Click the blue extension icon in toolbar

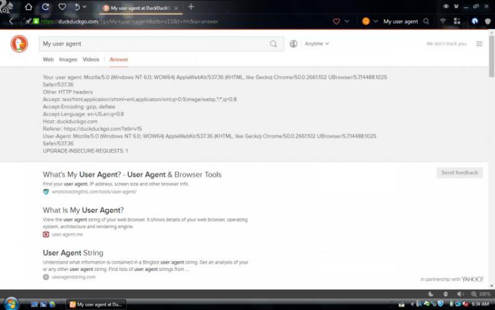coord(475,21)
